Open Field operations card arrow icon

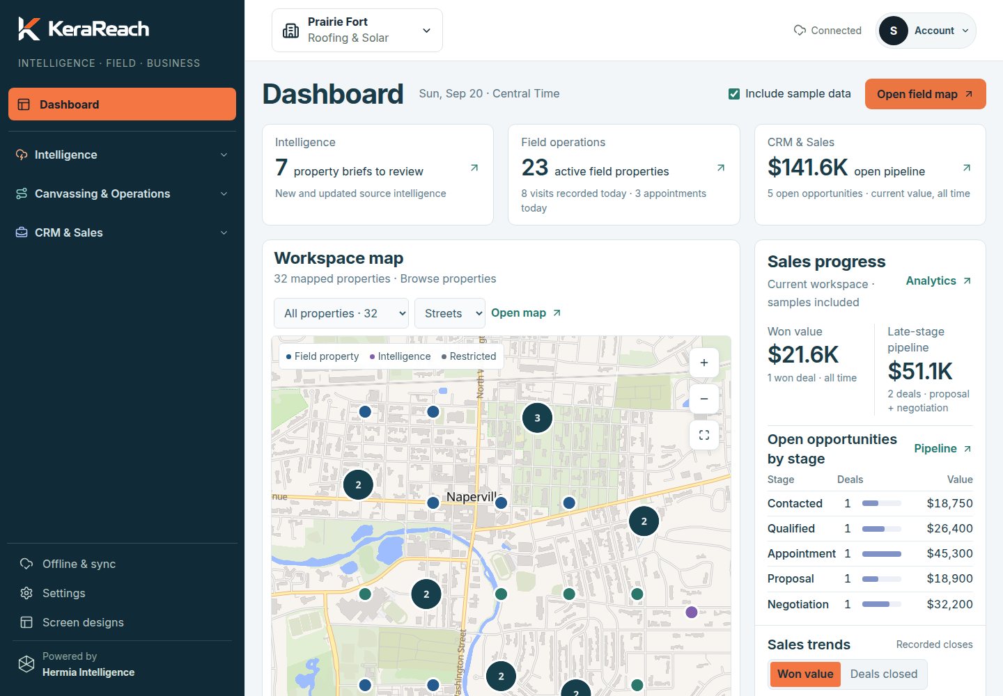[721, 168]
